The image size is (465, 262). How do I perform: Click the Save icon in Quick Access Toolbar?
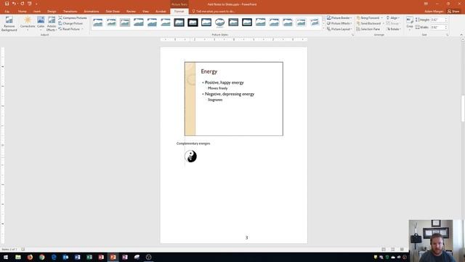(x=7, y=4)
